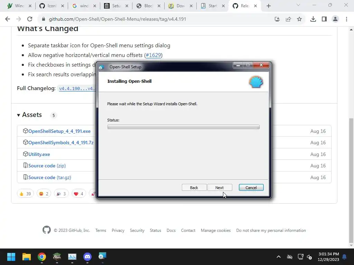This screenshot has width=354, height=265.
Task: Switch to the Google 'winc' search tab
Action: pos(84,6)
